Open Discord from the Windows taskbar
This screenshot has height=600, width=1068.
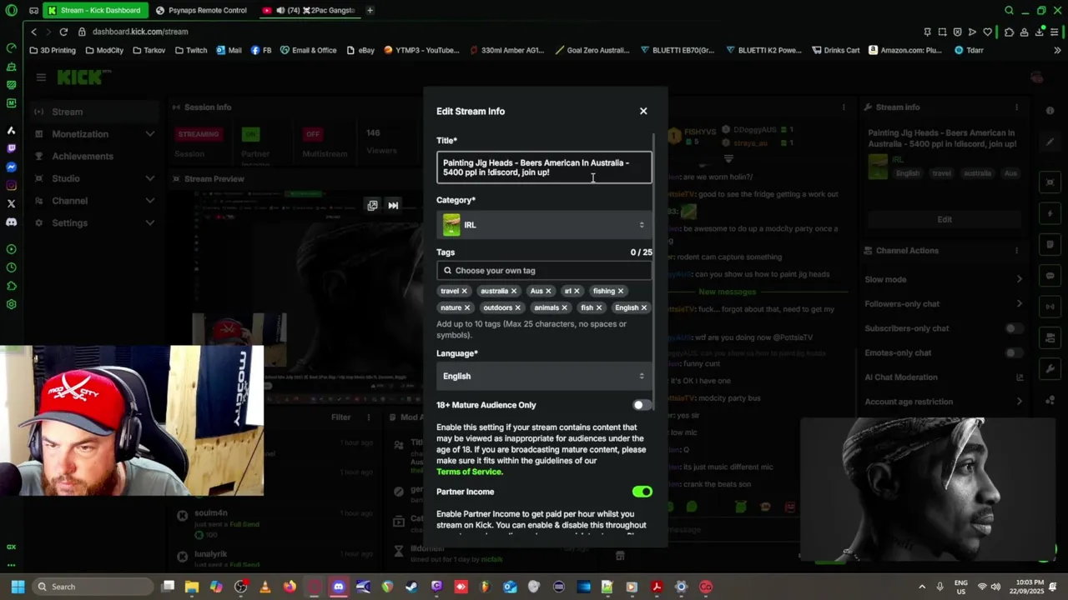[x=338, y=587]
